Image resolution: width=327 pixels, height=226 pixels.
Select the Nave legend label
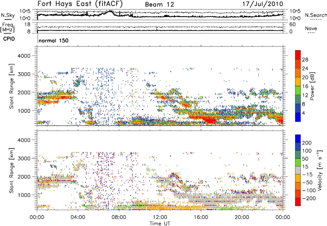click(x=311, y=28)
